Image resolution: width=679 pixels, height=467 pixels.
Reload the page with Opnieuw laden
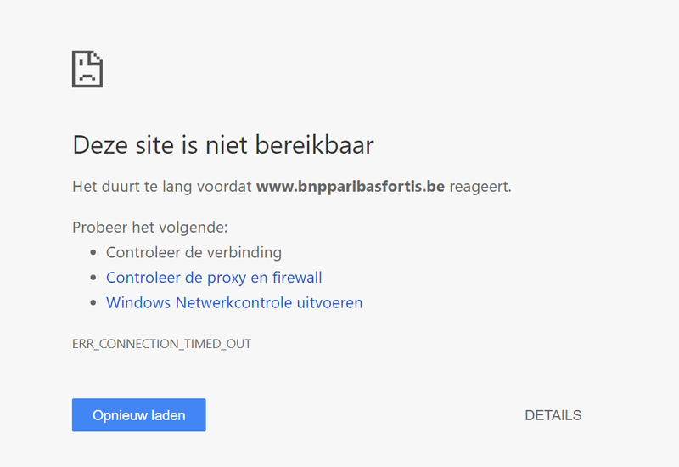click(x=139, y=415)
